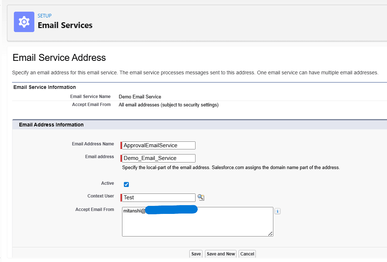Click the Save button
This screenshot has height=262, width=387.
coord(196,254)
